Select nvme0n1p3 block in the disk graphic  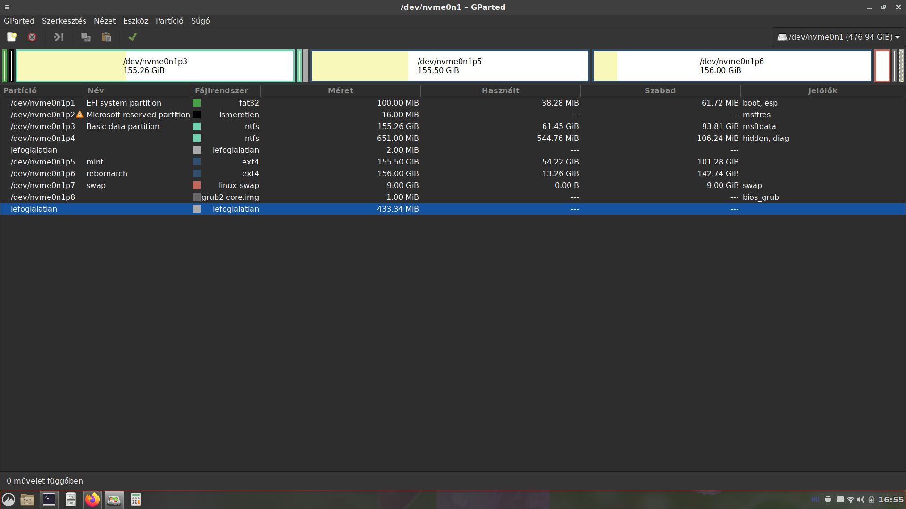(x=155, y=66)
